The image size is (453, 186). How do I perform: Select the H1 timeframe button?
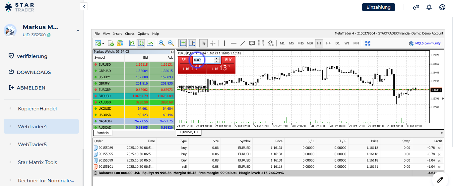pos(319,43)
